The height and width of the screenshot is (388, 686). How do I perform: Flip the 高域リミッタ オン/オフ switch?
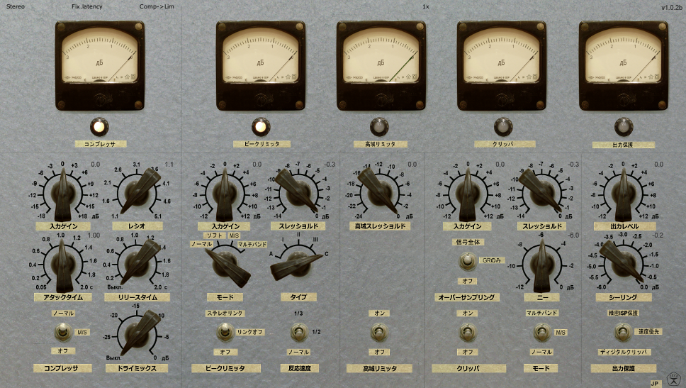[x=379, y=333]
